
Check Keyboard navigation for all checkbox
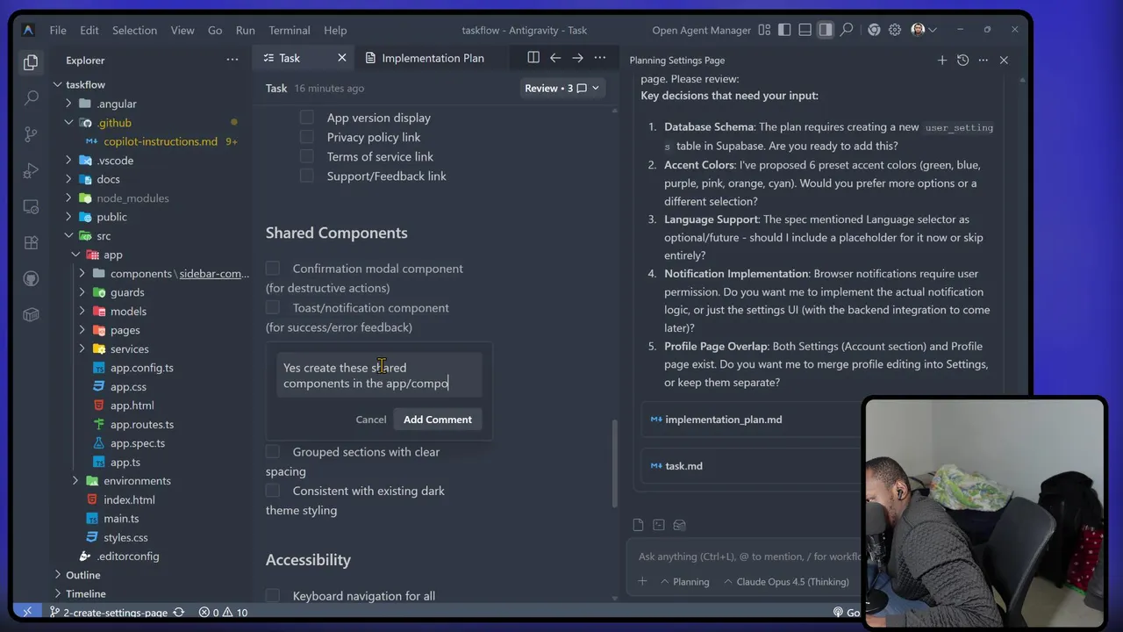pos(273,596)
